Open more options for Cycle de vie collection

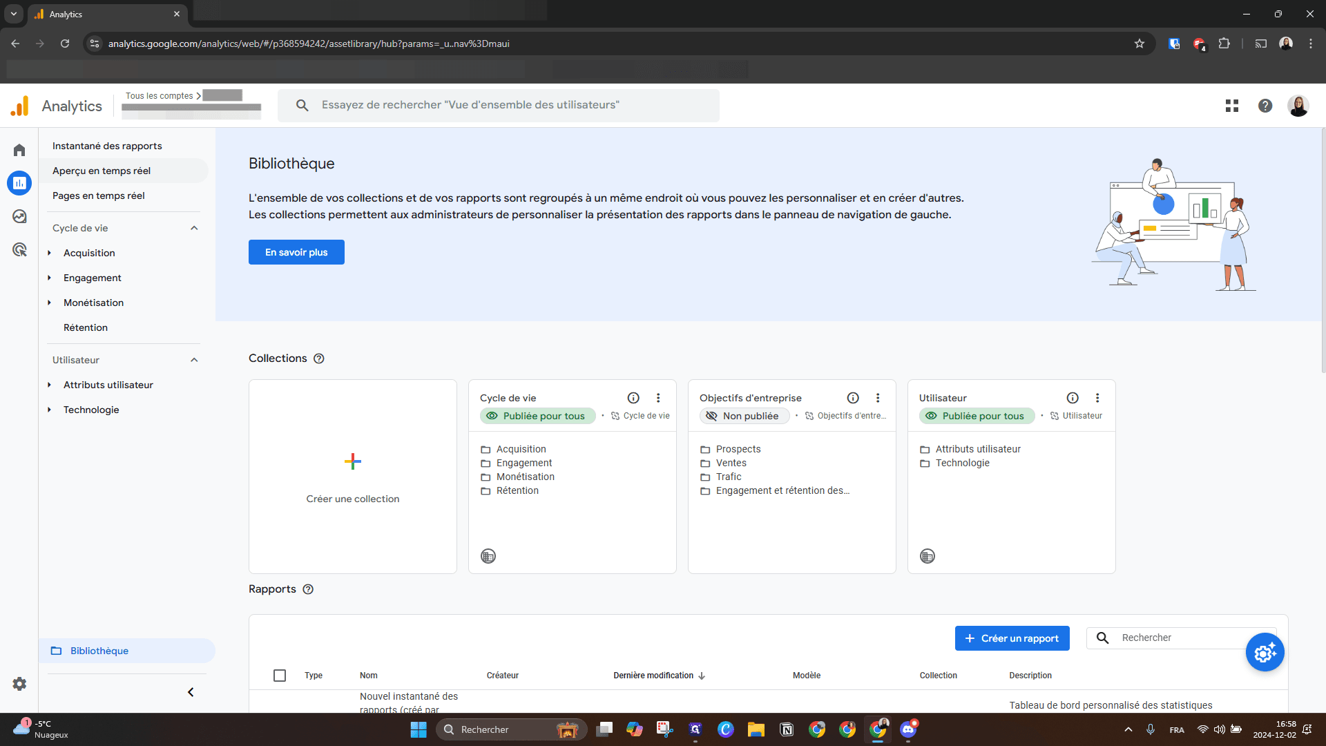[658, 398]
